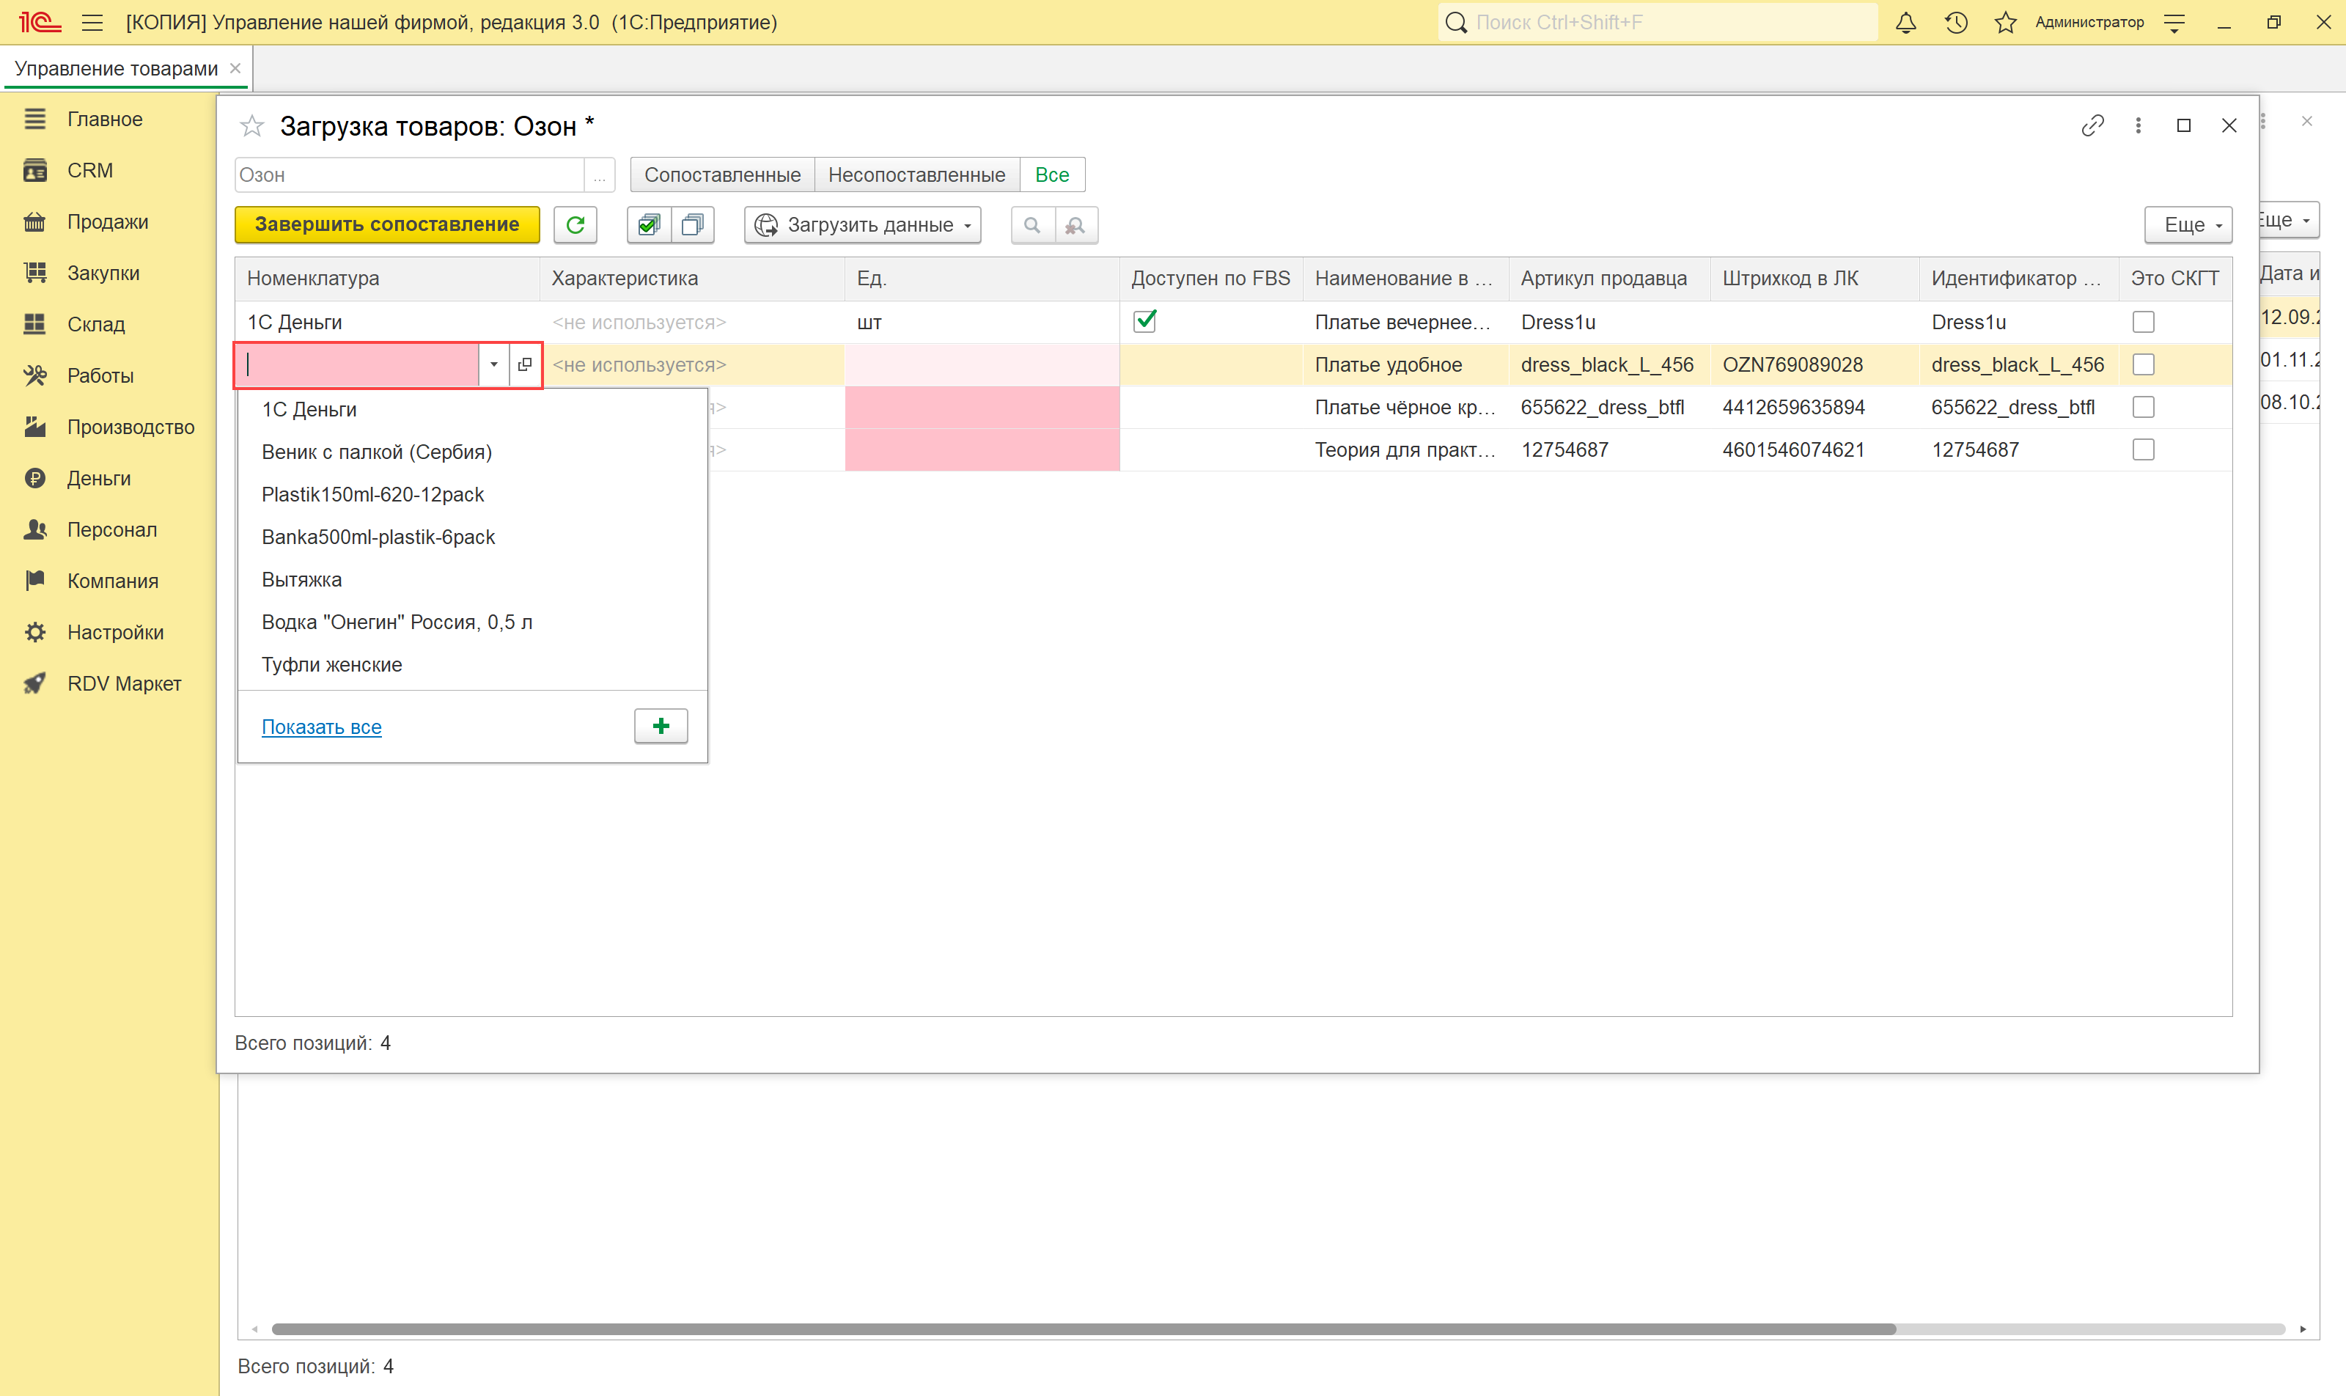2346x1396 pixels.
Task: Open the 1C main hamburger menu
Action: tap(92, 23)
